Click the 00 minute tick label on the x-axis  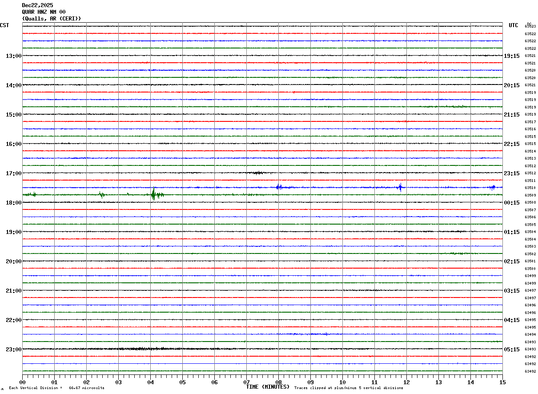click(22, 382)
